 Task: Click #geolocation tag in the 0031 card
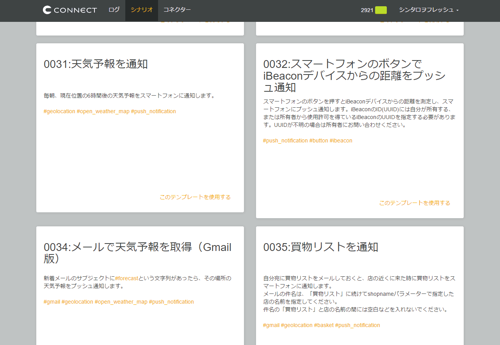point(59,111)
